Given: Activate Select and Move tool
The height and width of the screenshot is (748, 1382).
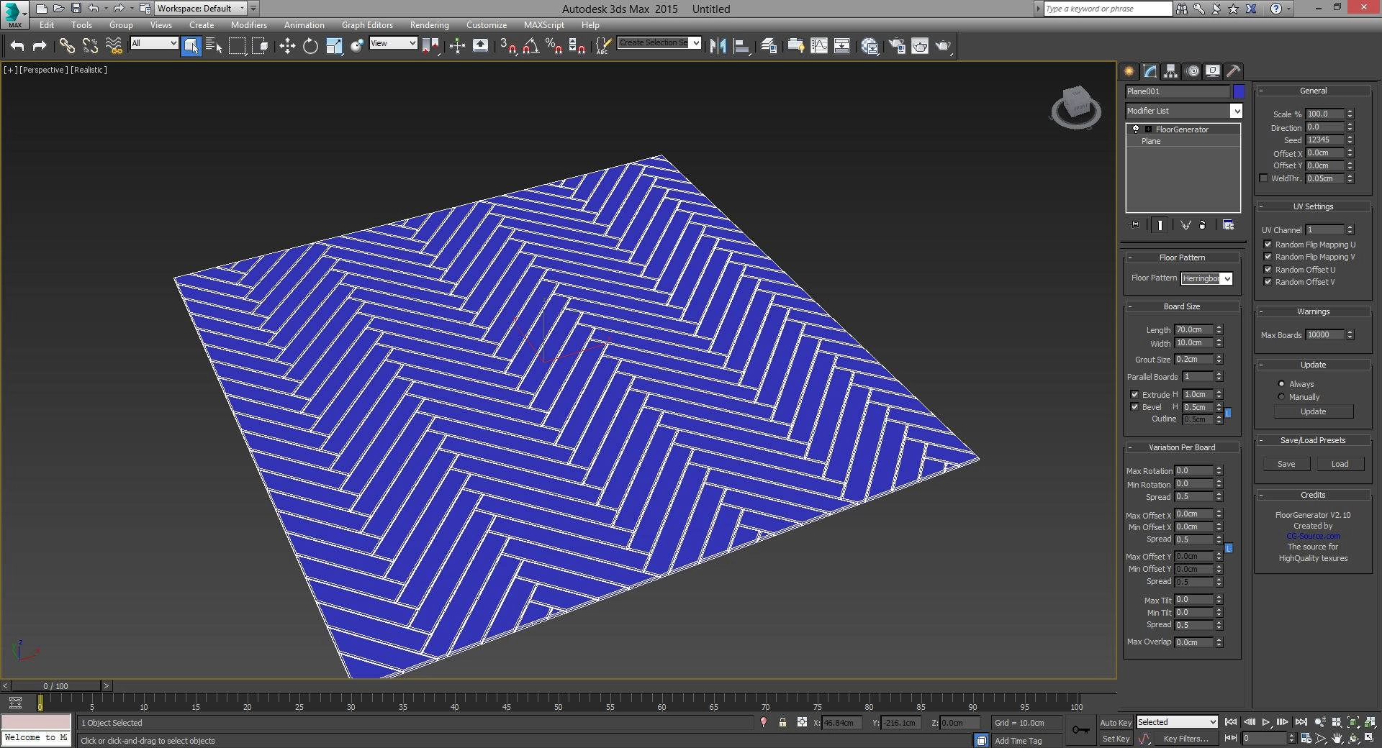Looking at the screenshot, I should click(x=287, y=46).
